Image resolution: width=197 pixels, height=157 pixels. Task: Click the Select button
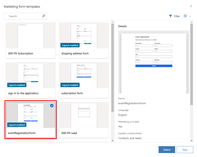(x=167, y=150)
